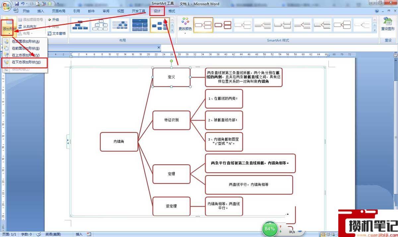The height and width of the screenshot is (237, 398).
Task: Click the Undo icon in quick access toolbar
Action: (x=23, y=4)
